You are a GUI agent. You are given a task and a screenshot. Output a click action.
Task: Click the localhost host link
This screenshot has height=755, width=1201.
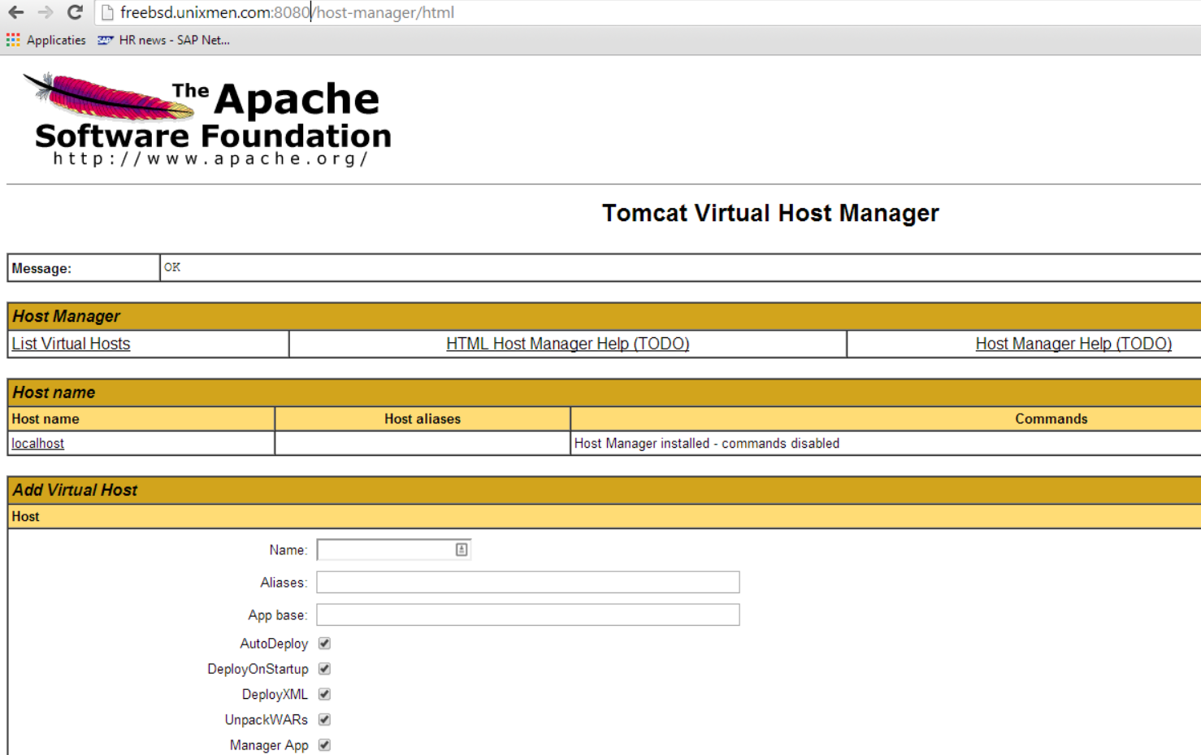[x=37, y=443]
